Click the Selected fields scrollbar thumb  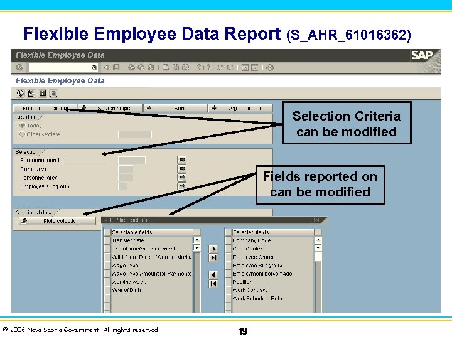(x=318, y=257)
